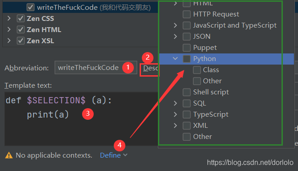Uncheck the Zen CSS group checkbox
This screenshot has height=171, width=298.
click(21, 18)
